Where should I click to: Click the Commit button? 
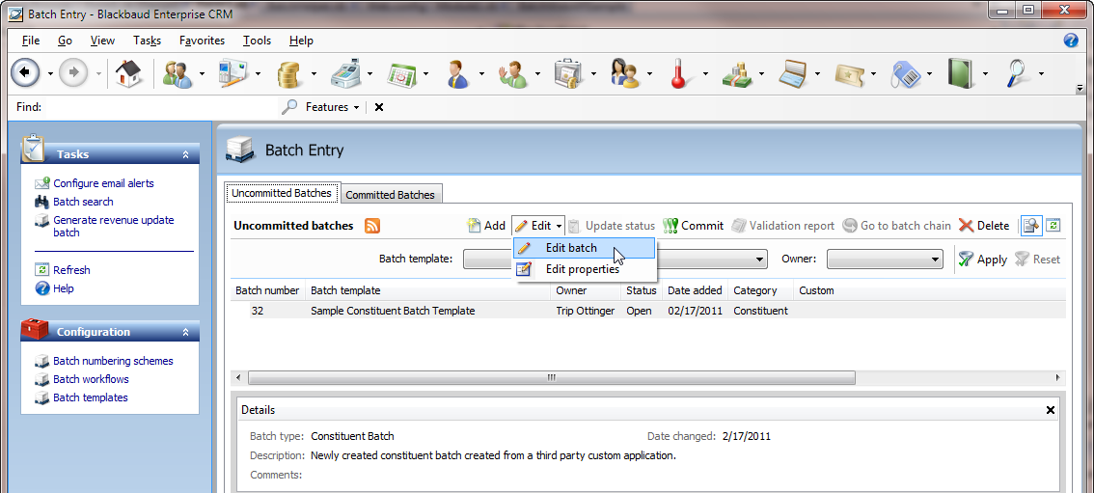tap(693, 226)
